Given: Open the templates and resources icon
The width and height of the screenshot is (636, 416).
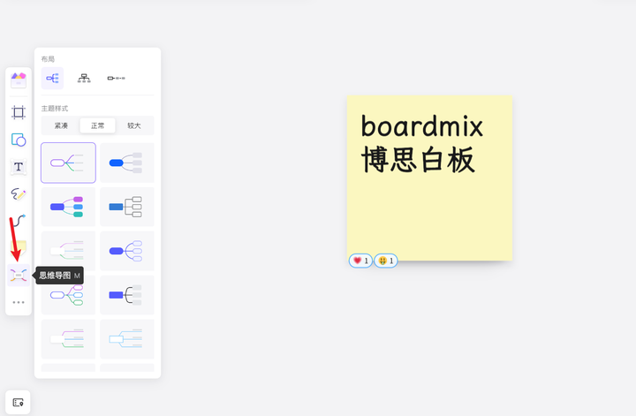Looking at the screenshot, I should point(19,80).
